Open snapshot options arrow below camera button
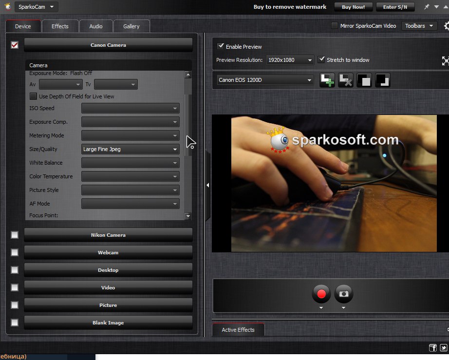 point(343,307)
